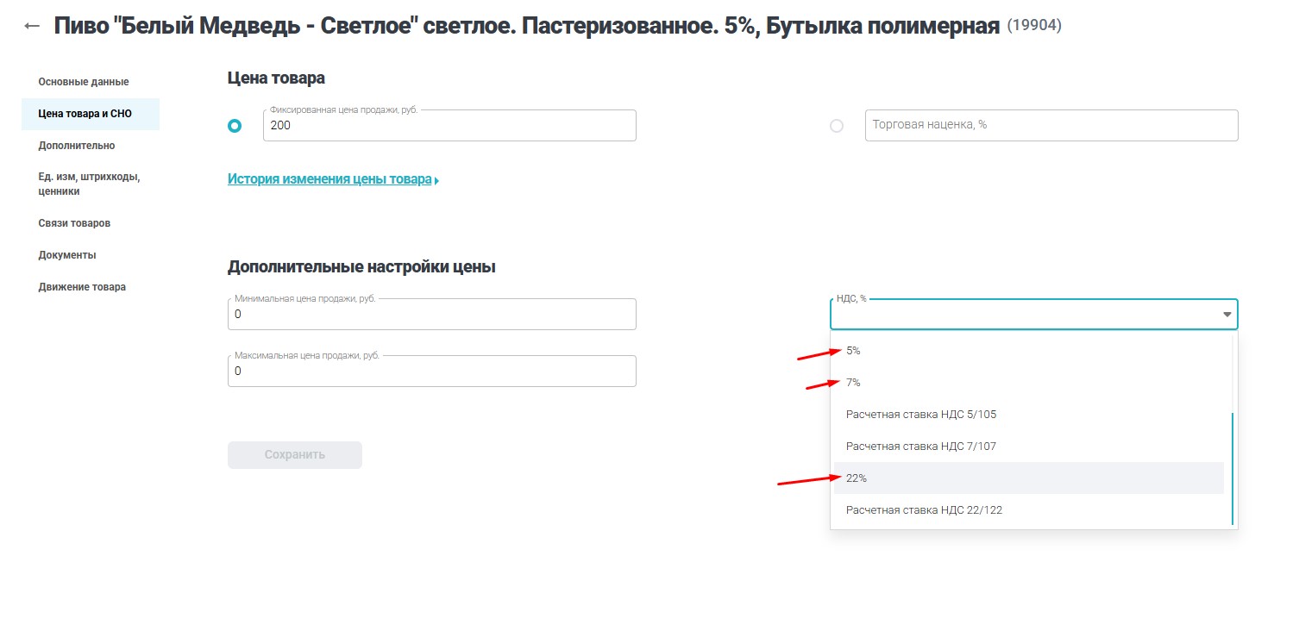
Task: Switch to the Документы section
Action: pyautogui.click(x=66, y=254)
